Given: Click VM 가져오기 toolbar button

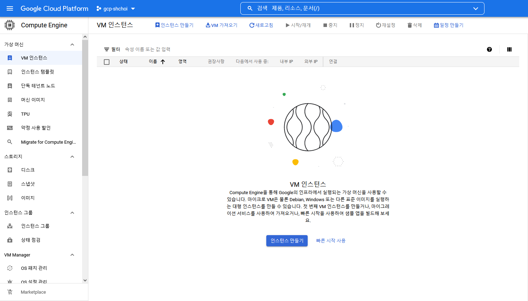Looking at the screenshot, I should 221,25.
